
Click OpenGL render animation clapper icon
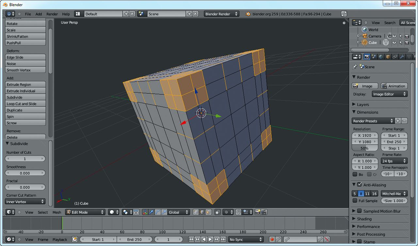point(264,212)
